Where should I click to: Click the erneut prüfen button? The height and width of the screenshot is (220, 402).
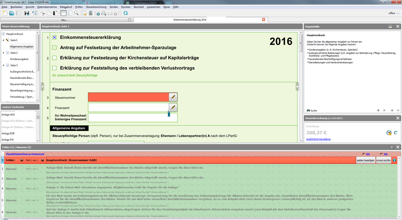(383, 160)
